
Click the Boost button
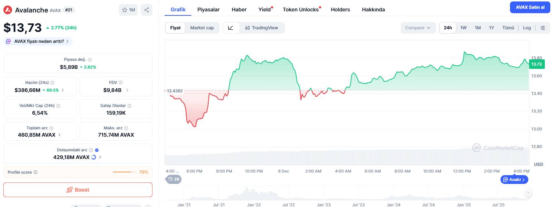[78, 190]
